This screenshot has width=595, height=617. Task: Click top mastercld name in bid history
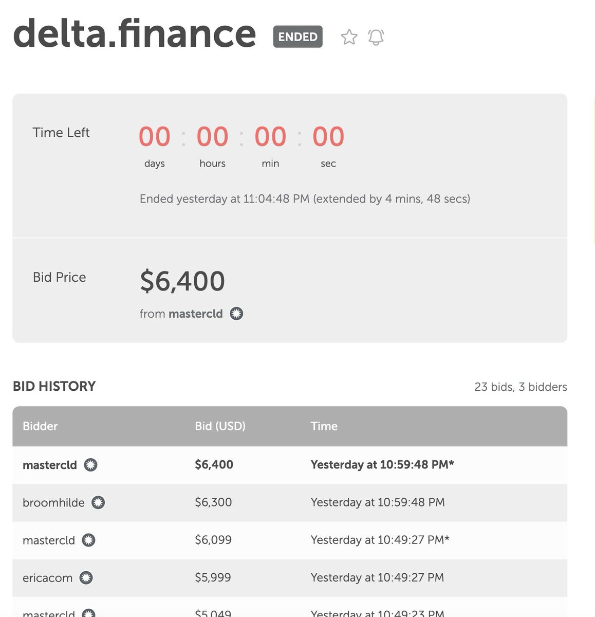[x=50, y=465]
